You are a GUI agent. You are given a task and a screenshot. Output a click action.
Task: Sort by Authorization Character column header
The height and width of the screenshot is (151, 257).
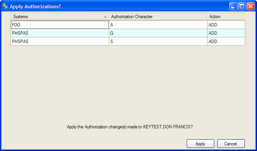coord(158,17)
